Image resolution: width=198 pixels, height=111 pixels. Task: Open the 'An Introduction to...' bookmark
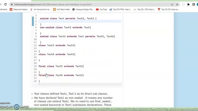(x=41, y=10)
